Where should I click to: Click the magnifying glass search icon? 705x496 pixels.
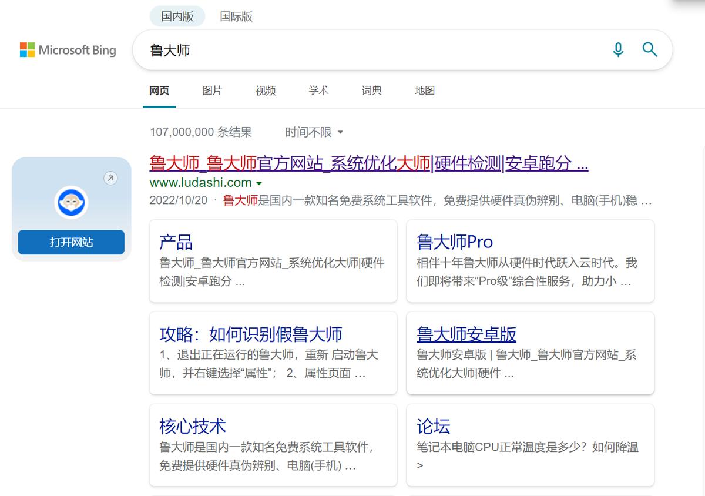(x=650, y=50)
